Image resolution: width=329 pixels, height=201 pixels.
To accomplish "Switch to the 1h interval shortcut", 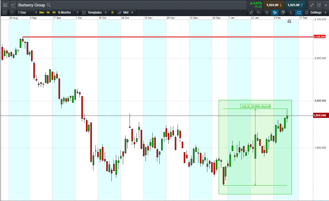I will coord(48,12).
